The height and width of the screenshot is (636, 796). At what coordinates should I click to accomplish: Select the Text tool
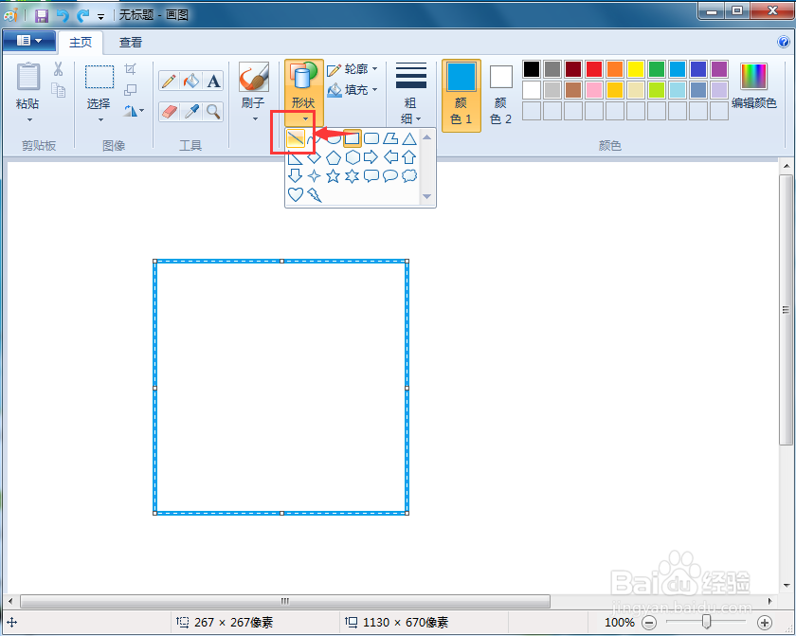tap(214, 81)
